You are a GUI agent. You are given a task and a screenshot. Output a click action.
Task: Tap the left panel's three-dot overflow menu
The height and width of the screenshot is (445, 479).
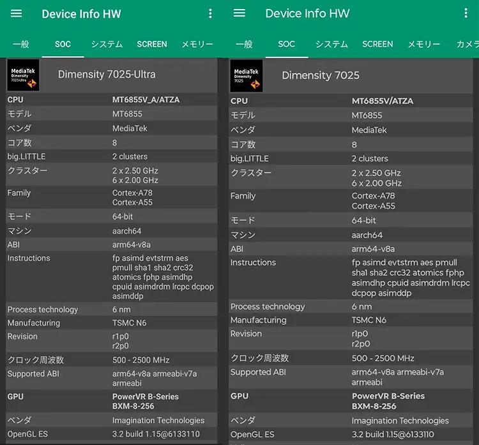pos(210,14)
